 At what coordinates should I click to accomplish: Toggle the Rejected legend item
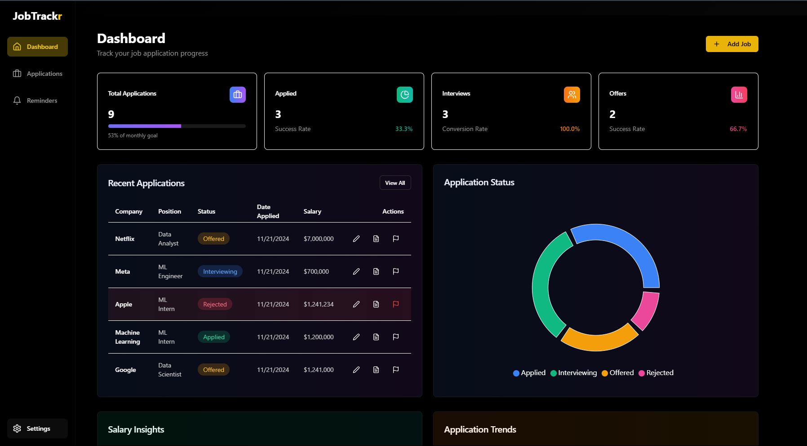pyautogui.click(x=656, y=373)
